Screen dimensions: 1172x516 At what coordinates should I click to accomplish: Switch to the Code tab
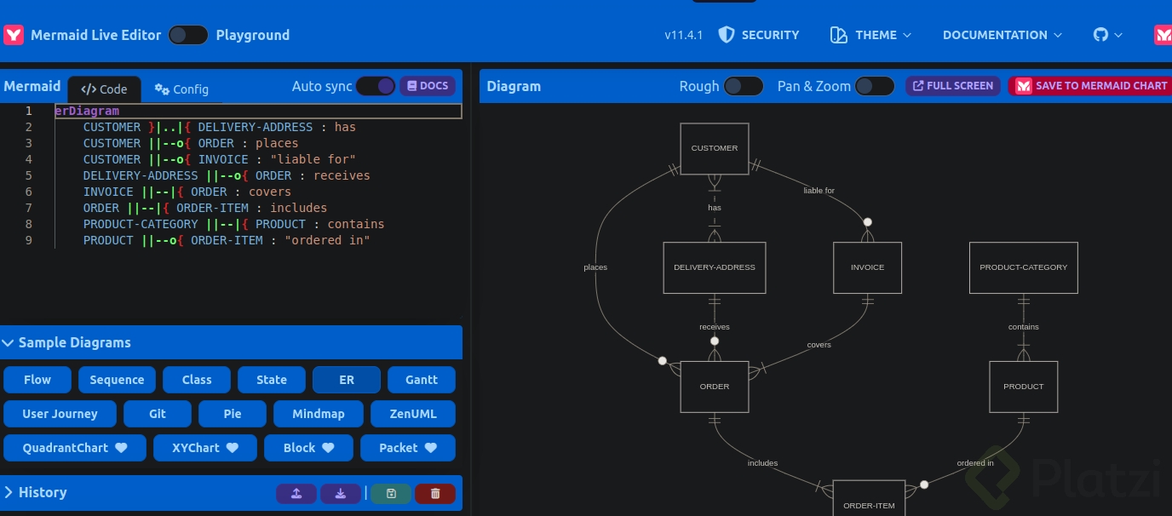[105, 89]
